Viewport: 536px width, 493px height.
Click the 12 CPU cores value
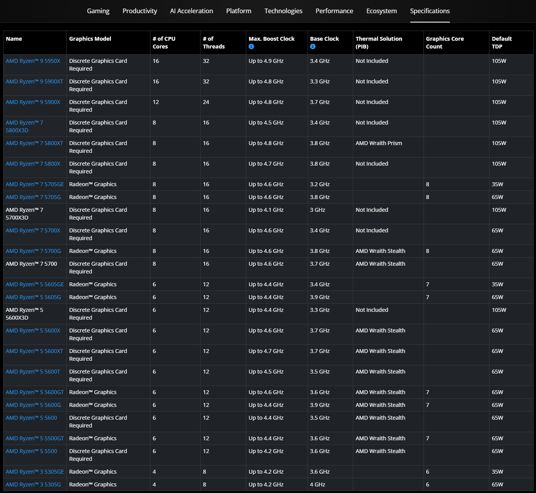point(156,102)
